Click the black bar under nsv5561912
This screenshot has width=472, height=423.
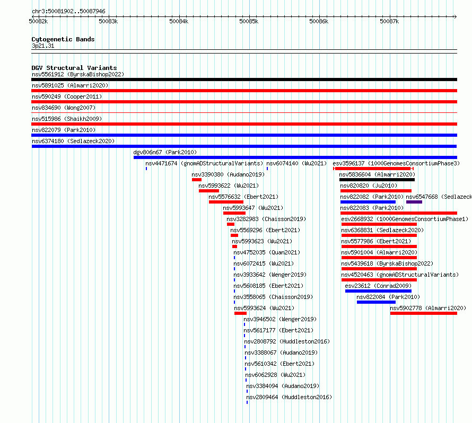point(244,80)
